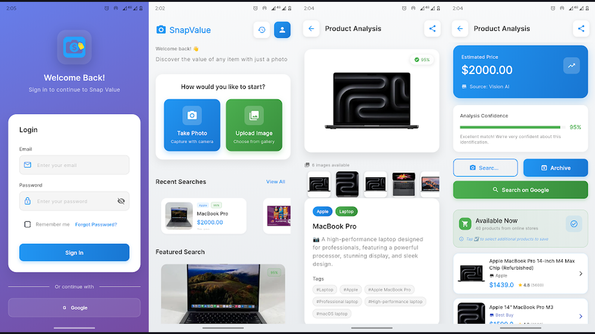Viewport: 595px width, 334px height.
Task: Select the third MacBook thumbnail image
Action: (x=375, y=184)
